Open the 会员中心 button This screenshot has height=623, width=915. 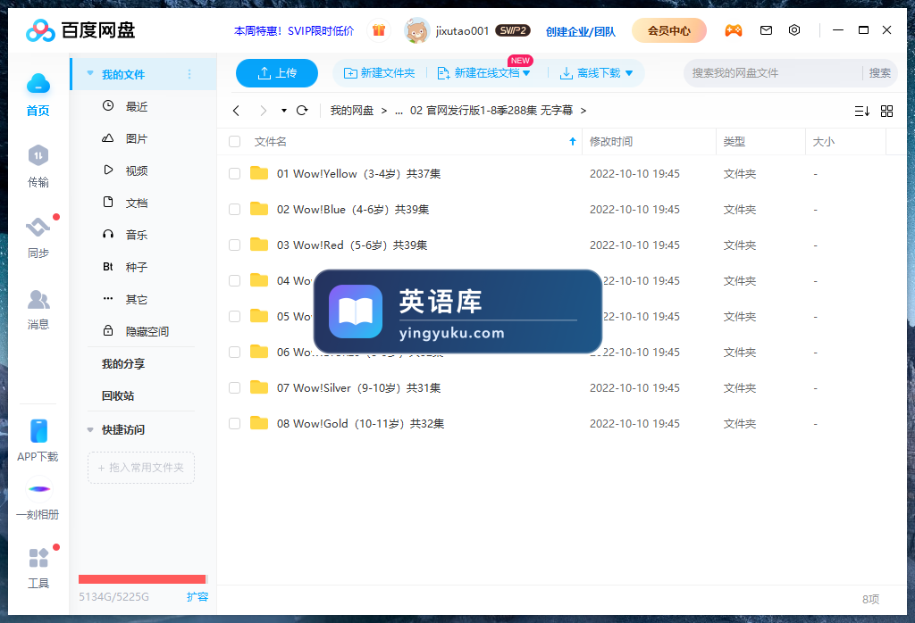tap(668, 30)
